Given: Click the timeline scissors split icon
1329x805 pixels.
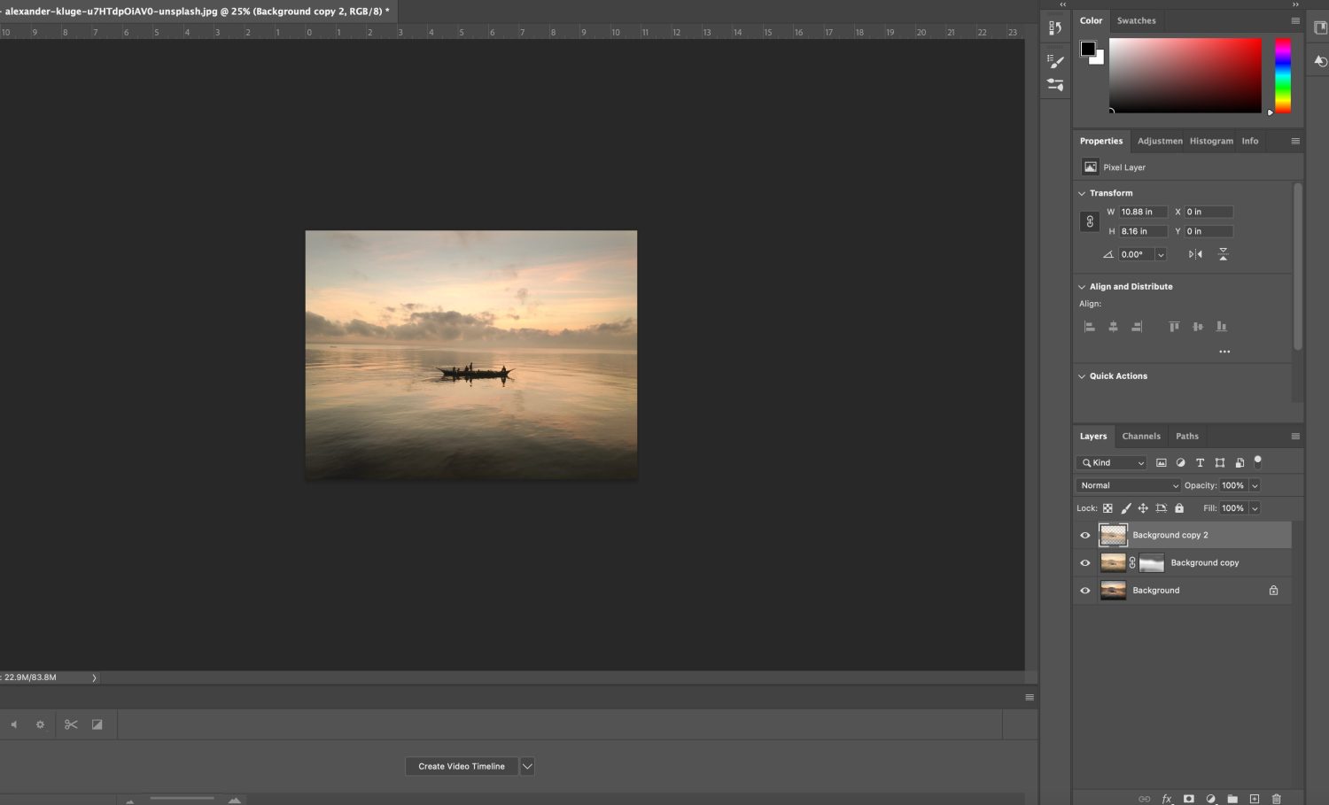Looking at the screenshot, I should (71, 724).
